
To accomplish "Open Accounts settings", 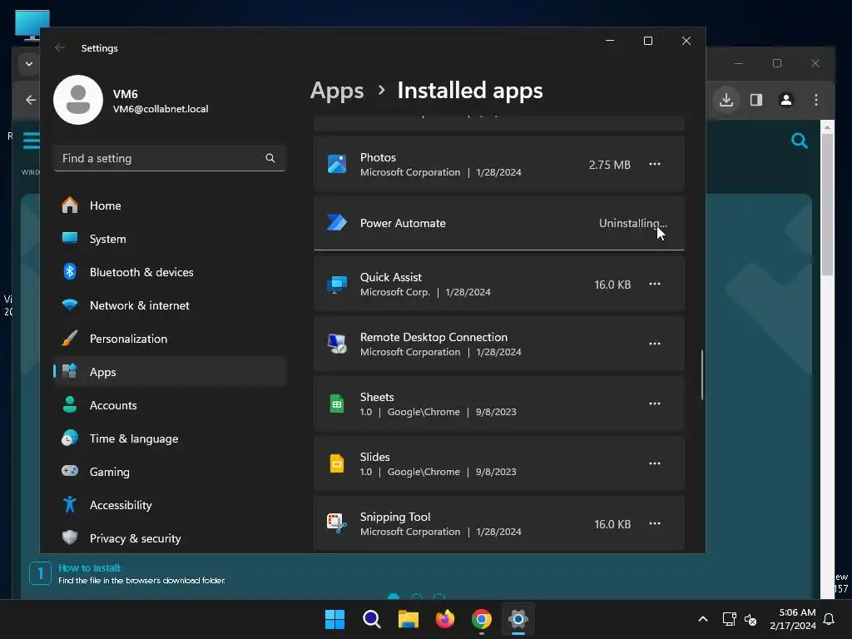I will point(170,405).
